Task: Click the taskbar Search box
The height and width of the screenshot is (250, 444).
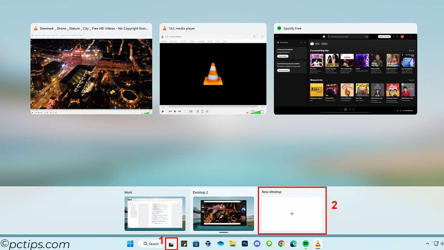Action: click(x=151, y=244)
